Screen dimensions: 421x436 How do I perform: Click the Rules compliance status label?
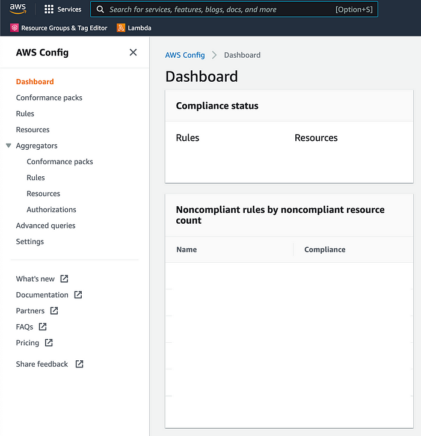[188, 138]
